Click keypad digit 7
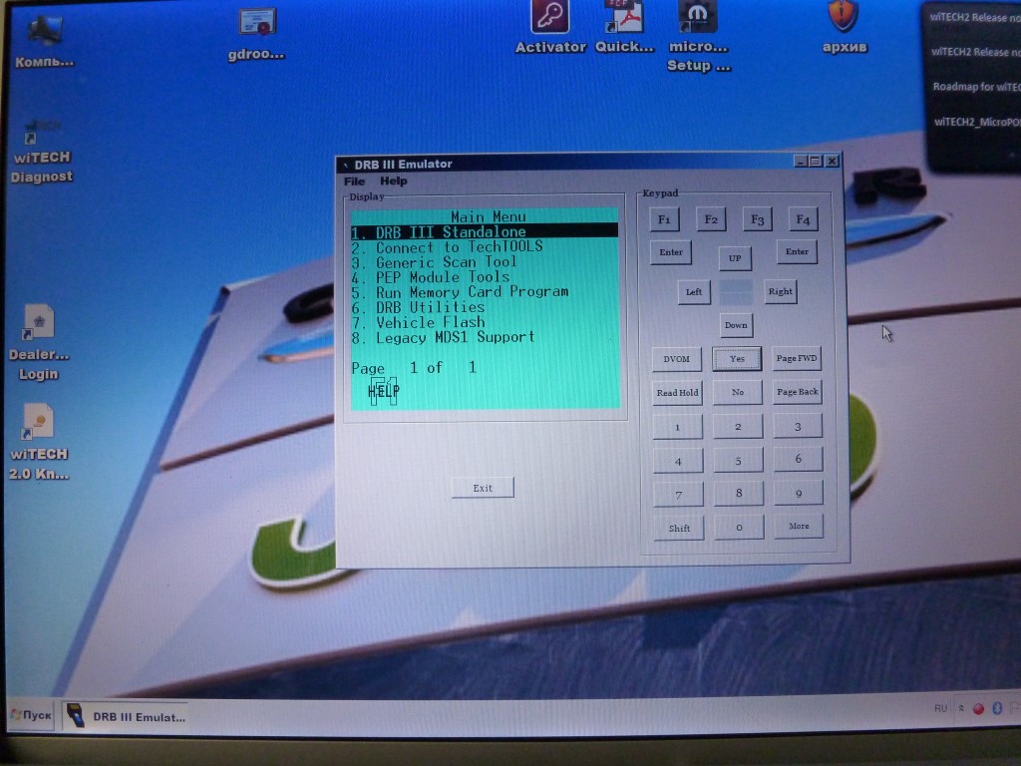1021x766 pixels. (x=679, y=495)
